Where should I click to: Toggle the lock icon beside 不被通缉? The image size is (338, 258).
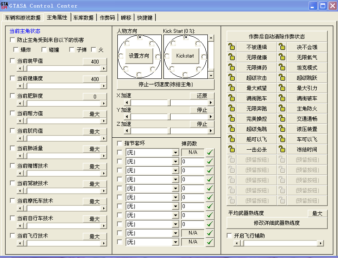point(232,47)
